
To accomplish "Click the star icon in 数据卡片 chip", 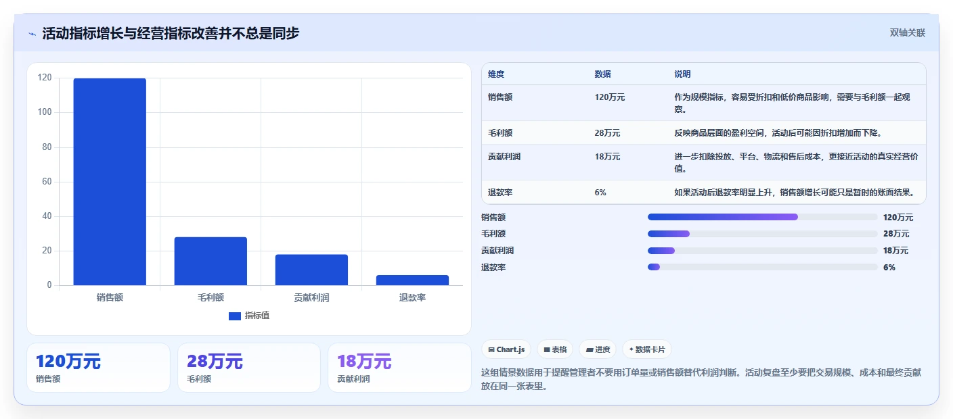I will [x=631, y=350].
